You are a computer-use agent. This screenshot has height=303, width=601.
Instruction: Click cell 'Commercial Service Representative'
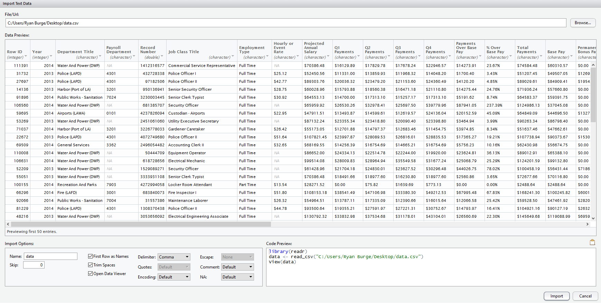click(x=201, y=66)
